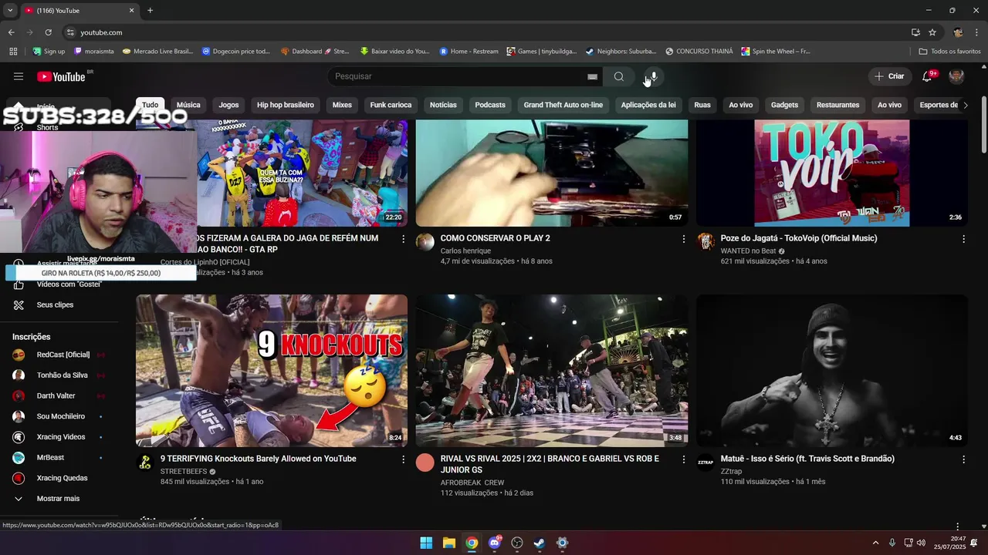Select the Jogos filter chip
This screenshot has width=988, height=555.
pyautogui.click(x=228, y=105)
